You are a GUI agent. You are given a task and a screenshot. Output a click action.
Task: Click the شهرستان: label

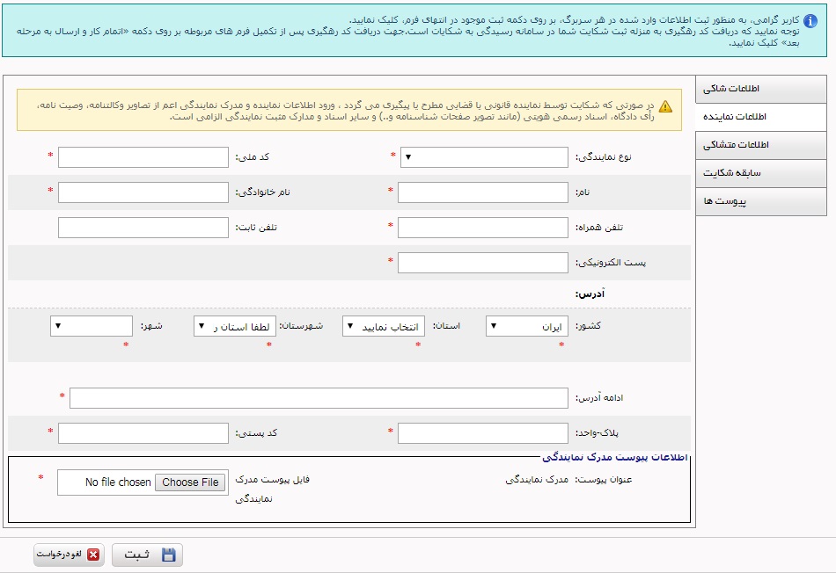302,325
